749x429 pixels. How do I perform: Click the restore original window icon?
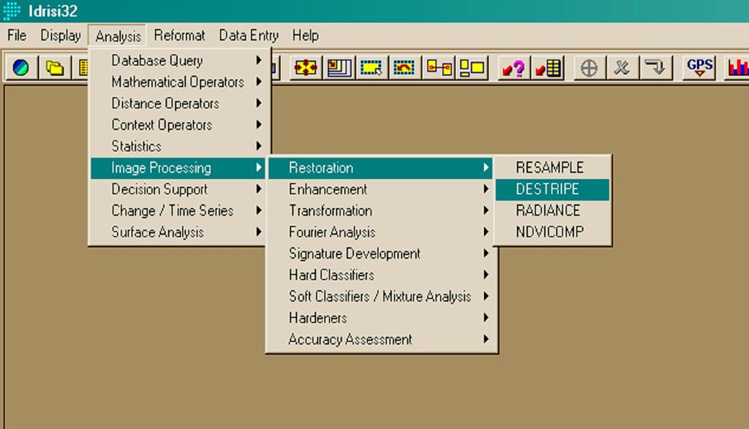[404, 68]
